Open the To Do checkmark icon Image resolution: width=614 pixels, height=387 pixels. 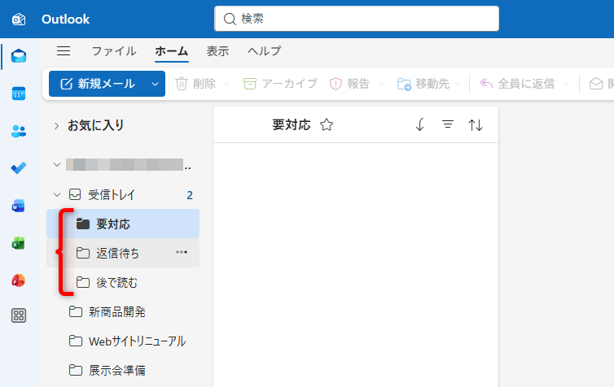(x=19, y=168)
